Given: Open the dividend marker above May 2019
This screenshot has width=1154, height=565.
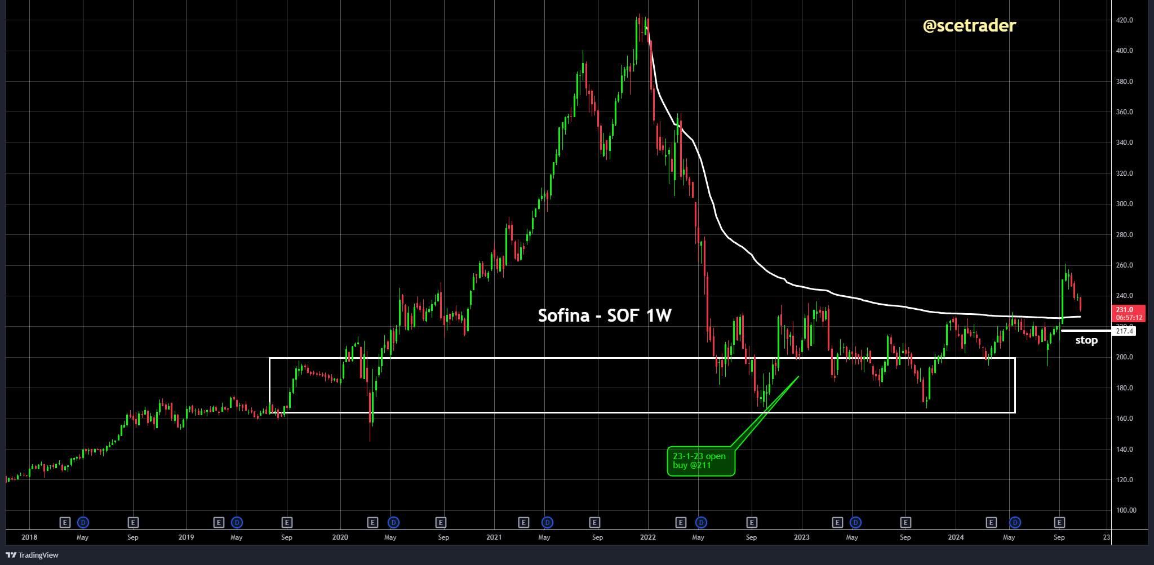Looking at the screenshot, I should click(x=237, y=523).
